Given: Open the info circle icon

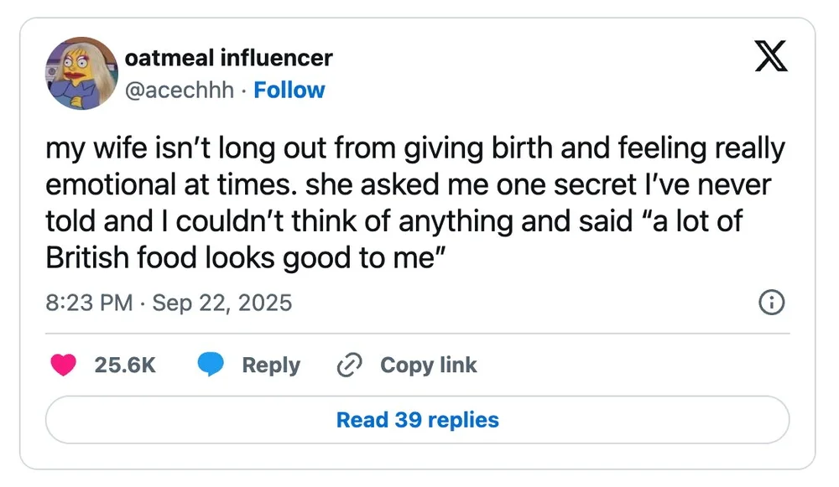Looking at the screenshot, I should click(x=770, y=303).
